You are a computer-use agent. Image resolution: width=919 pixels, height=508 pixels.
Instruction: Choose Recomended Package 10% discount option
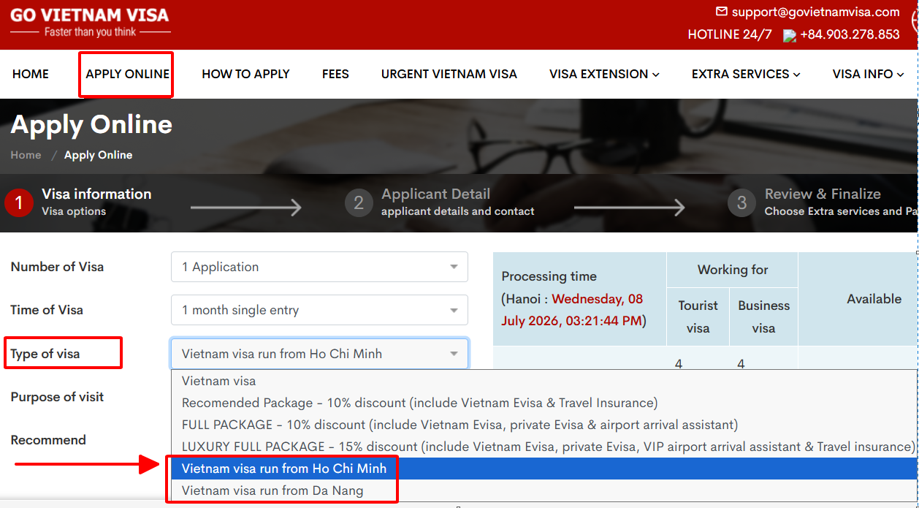(544, 403)
